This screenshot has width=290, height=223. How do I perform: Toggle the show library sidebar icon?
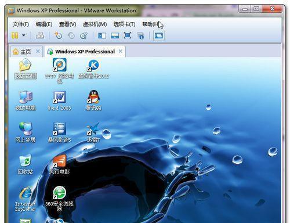coord(102,35)
